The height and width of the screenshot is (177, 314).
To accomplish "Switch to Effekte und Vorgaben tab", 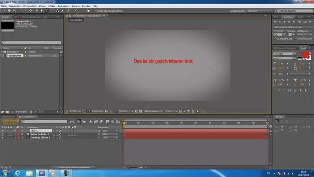I will pyautogui.click(x=285, y=48).
